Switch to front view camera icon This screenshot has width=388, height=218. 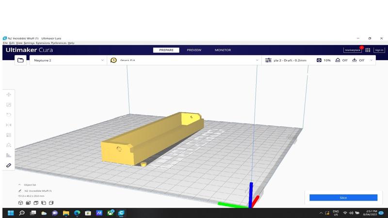point(28,203)
